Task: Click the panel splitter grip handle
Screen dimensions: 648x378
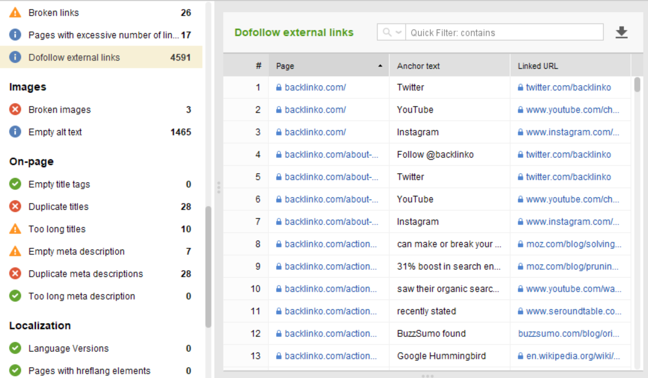Action: tap(218, 188)
